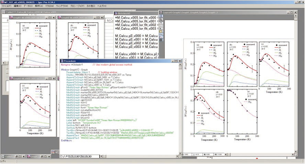Open the first pop-up menu in Procedure bottom bar
The height and width of the screenshot is (164, 305).
[74, 156]
